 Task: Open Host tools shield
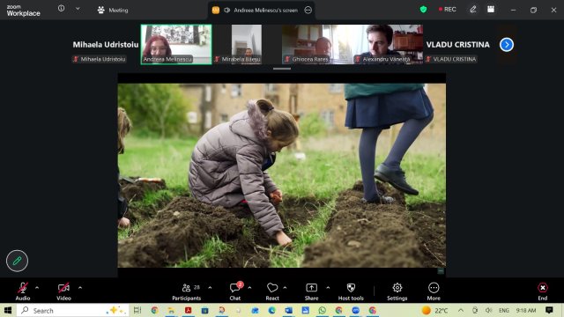[x=351, y=291]
